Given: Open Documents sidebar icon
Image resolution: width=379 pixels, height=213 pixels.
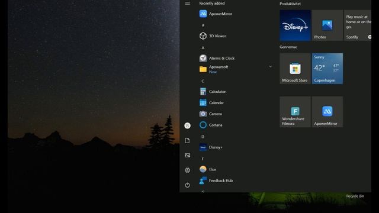Looking at the screenshot, I should click(x=187, y=141).
